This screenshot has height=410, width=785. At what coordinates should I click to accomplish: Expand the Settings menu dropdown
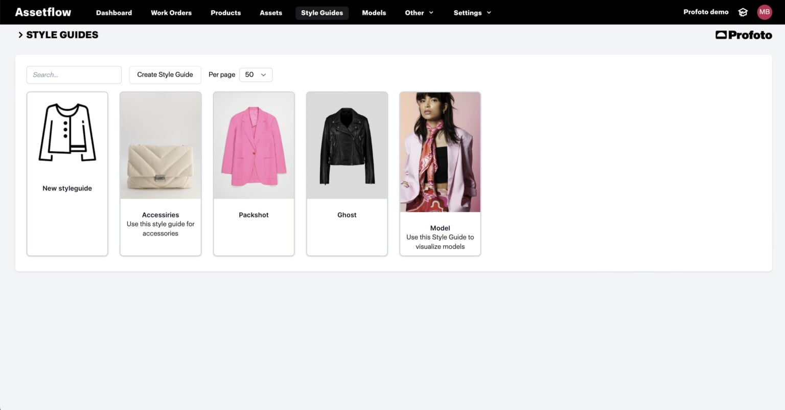pyautogui.click(x=472, y=13)
